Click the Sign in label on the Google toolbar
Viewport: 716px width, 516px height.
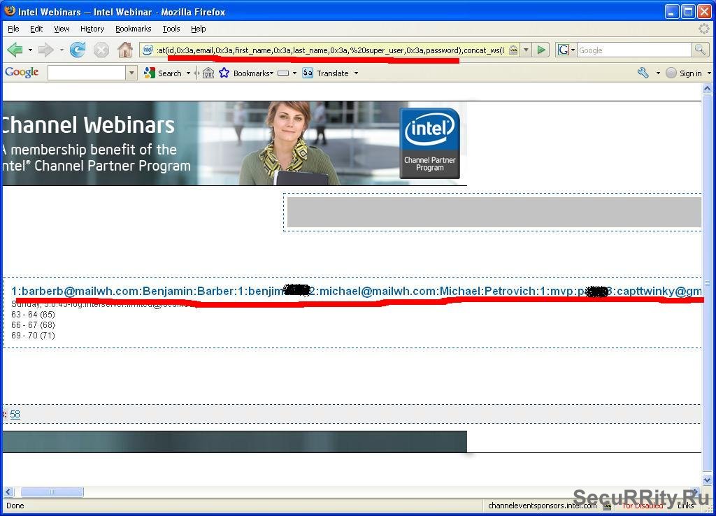click(690, 73)
